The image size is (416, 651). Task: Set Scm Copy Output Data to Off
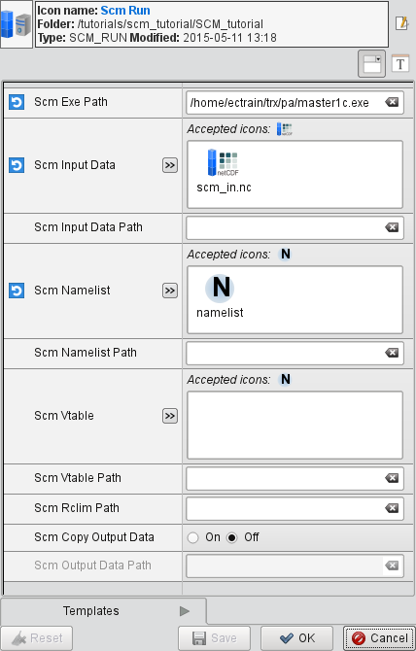pos(231,538)
